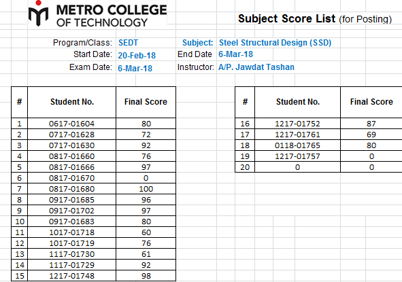Click the 'Start Date:' label
402x282 pixels.
(93, 54)
